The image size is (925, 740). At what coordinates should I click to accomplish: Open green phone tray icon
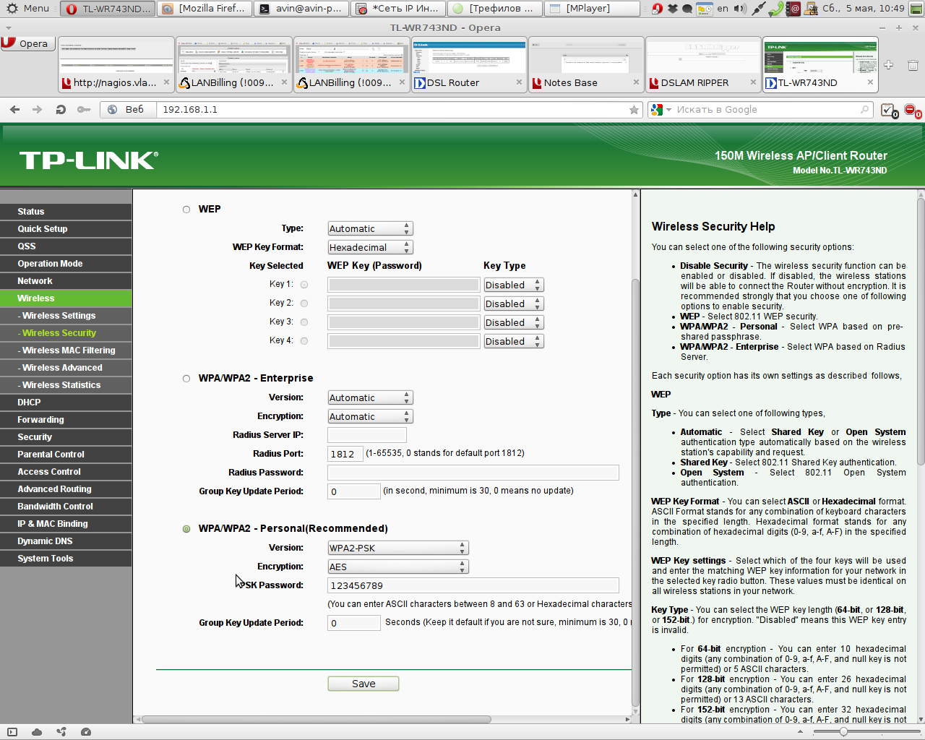point(775,9)
